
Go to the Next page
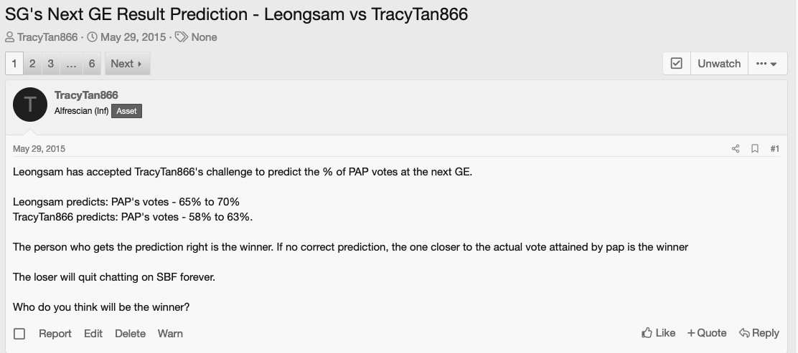tap(127, 64)
